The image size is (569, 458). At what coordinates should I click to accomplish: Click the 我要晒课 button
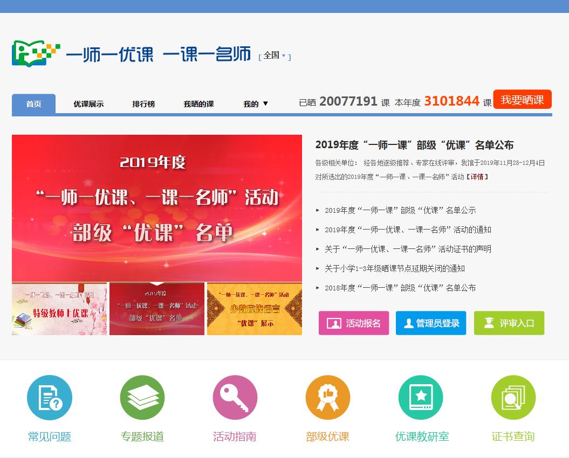[x=522, y=100]
